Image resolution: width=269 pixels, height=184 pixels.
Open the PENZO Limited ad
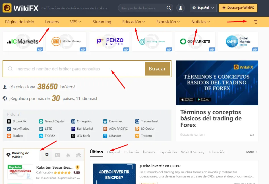109,41
